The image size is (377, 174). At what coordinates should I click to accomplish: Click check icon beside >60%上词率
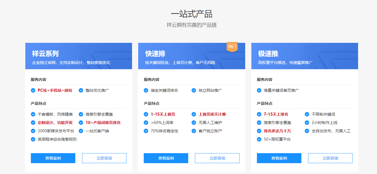[146, 123]
